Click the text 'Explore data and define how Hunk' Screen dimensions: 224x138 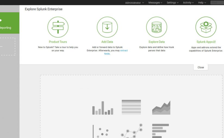tap(157, 47)
